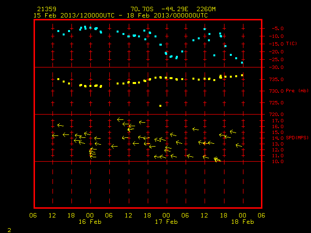Click the SPD(MPS) wind speed label
The image size is (311, 233).
coord(297,138)
